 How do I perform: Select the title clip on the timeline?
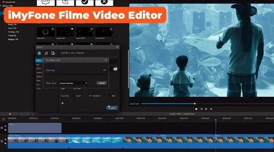pos(35,128)
